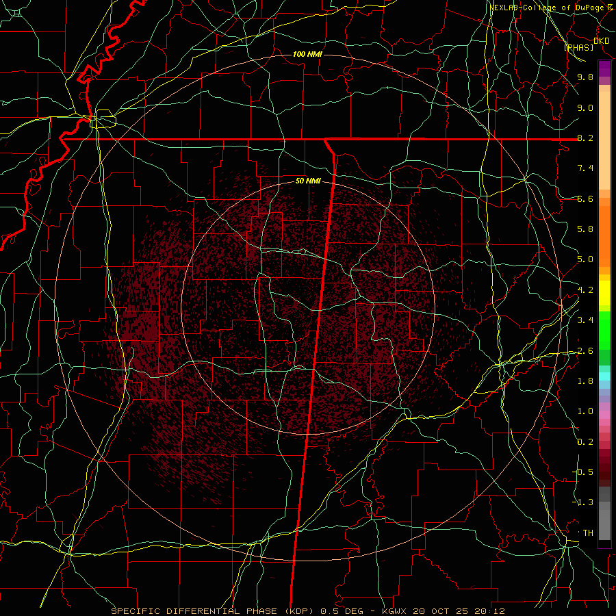Click the 5.8 value on the color scale
616x616 pixels.
pos(585,229)
